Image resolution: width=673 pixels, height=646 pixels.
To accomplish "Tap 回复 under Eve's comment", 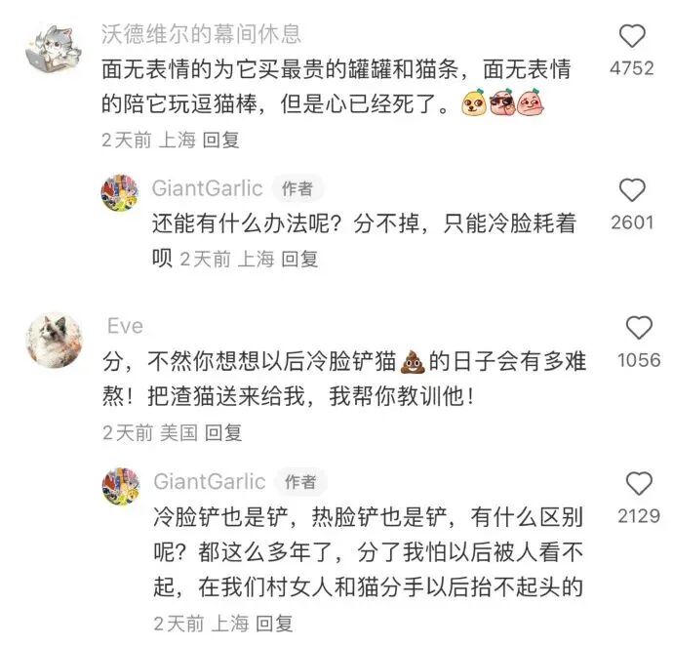I will pos(223,432).
